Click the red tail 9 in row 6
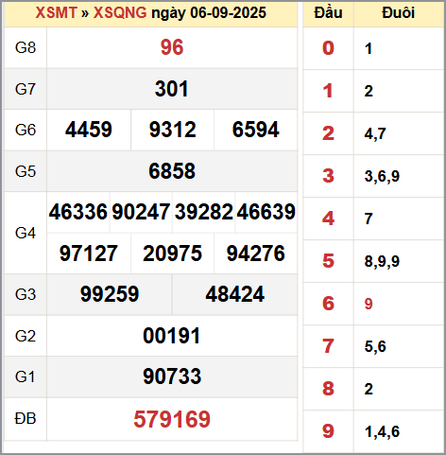The width and height of the screenshot is (446, 455). click(369, 304)
